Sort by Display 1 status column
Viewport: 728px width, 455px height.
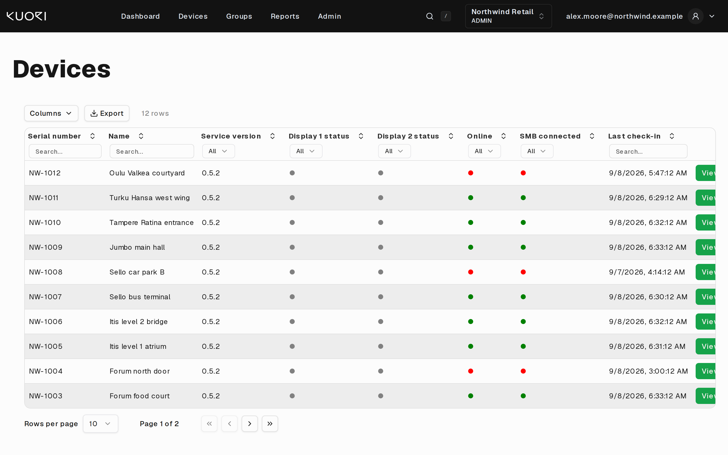point(361,136)
